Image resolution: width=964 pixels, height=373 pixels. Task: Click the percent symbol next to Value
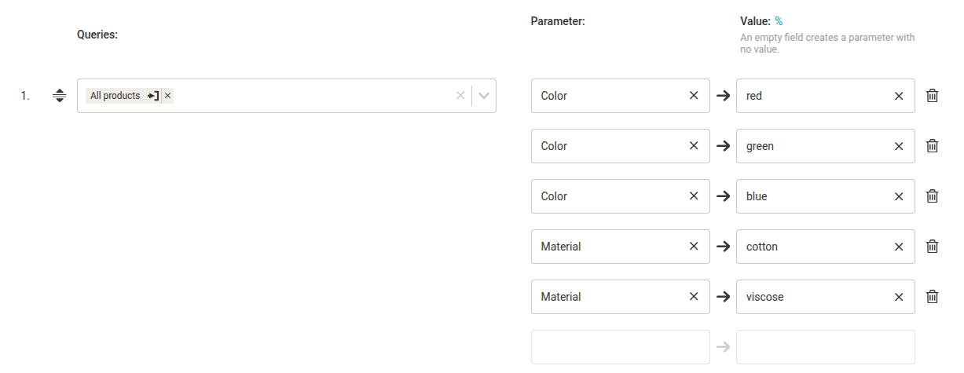pyautogui.click(x=779, y=21)
